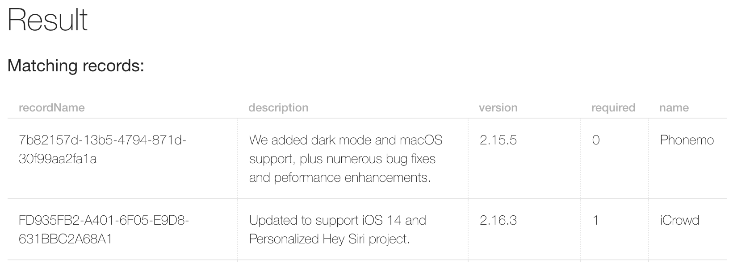Click record ID ending 30f99aa2fa1a
The image size is (729, 263).
click(x=58, y=159)
